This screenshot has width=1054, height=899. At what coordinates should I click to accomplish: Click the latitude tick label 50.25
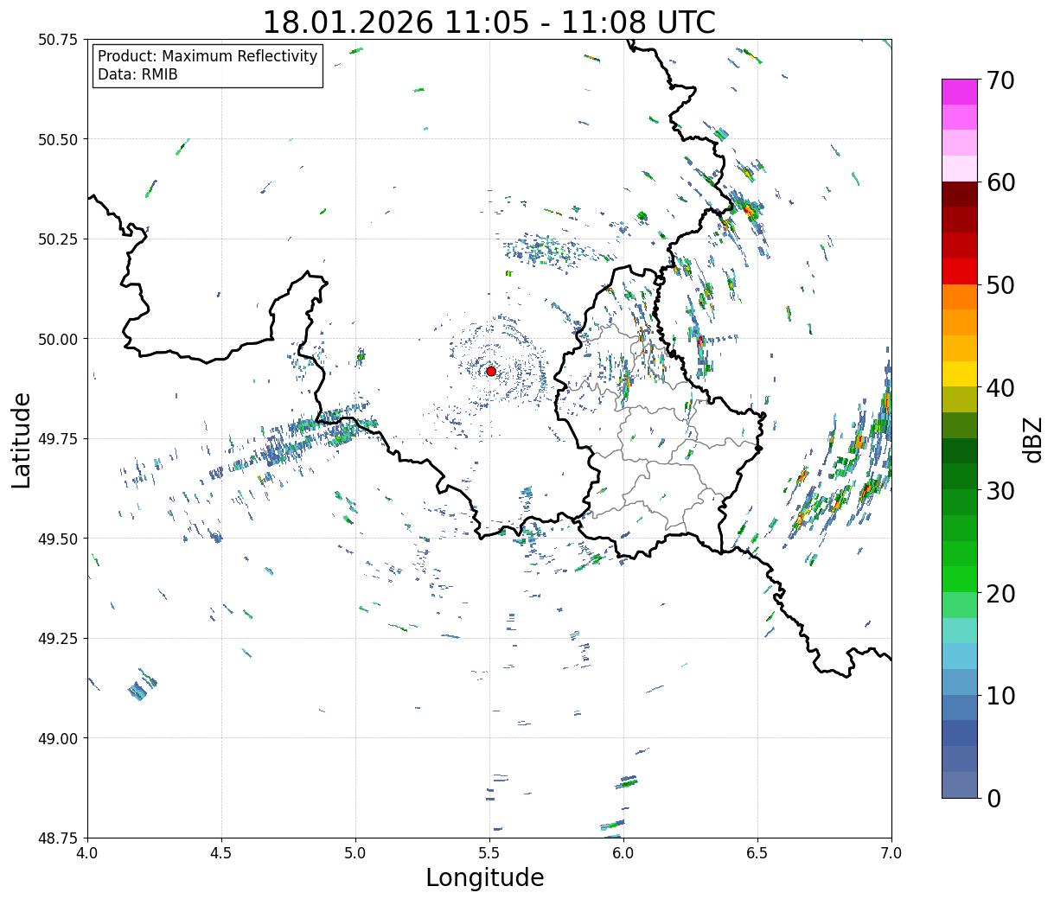[x=58, y=239]
